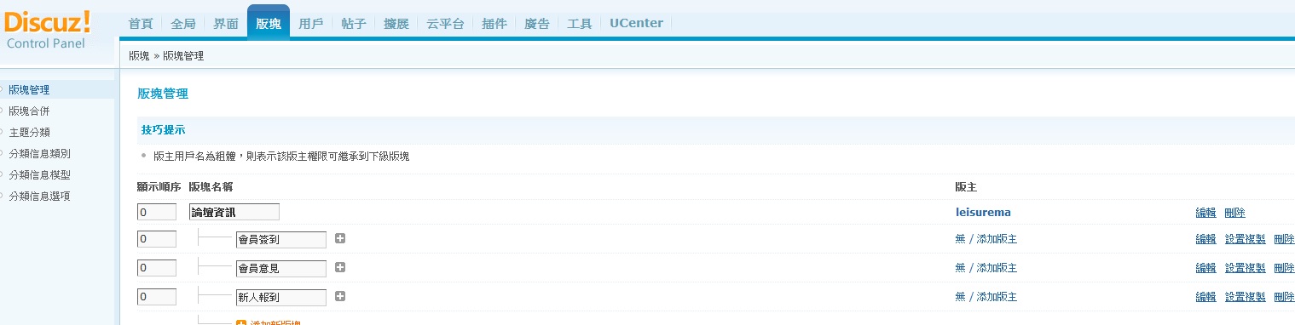Screen dimensions: 1295x325
Task: Click the plus icon beside 會員簽到
Action: [340, 239]
